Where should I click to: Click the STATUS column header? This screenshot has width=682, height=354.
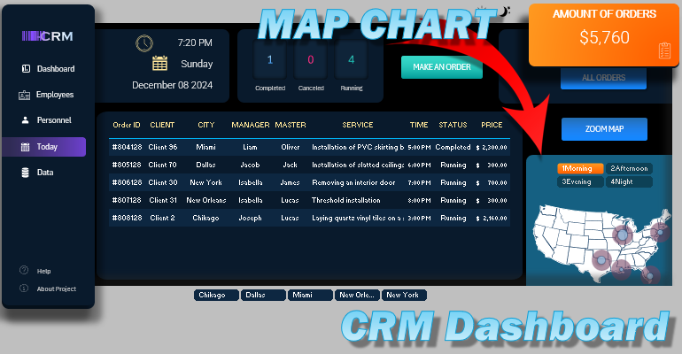point(453,125)
